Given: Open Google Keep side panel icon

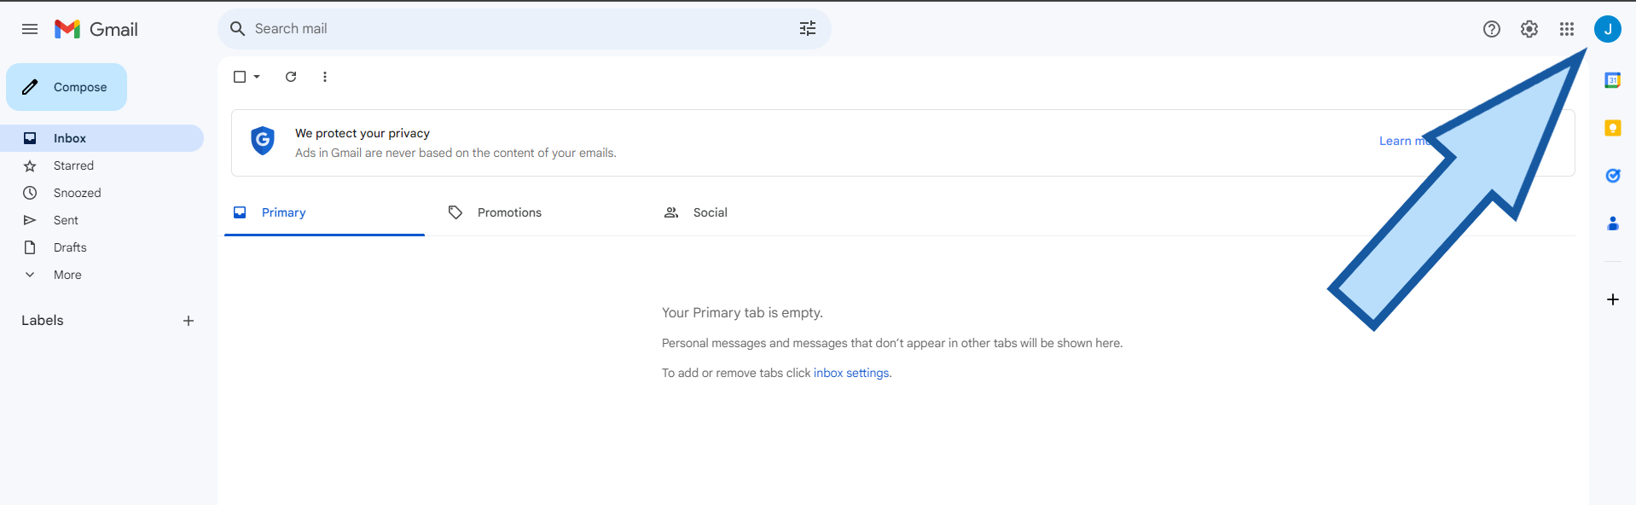Looking at the screenshot, I should tap(1612, 128).
